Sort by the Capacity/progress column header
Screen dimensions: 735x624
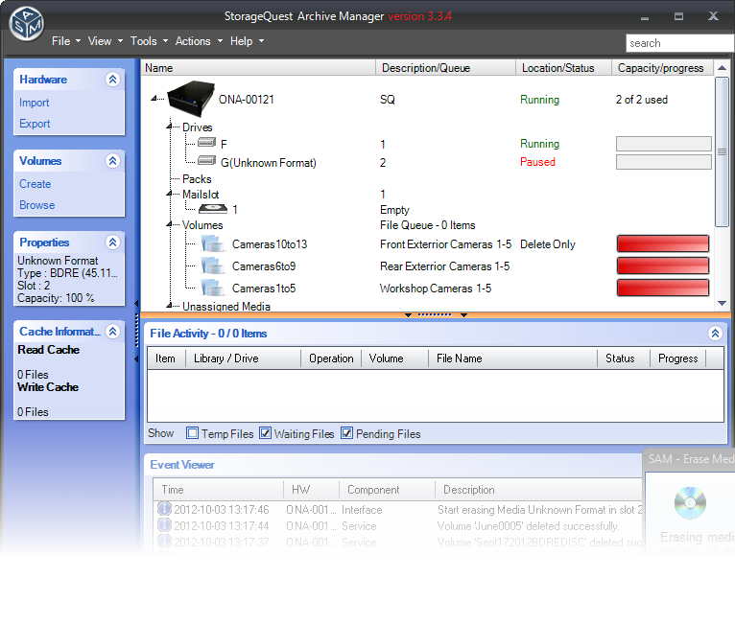662,68
